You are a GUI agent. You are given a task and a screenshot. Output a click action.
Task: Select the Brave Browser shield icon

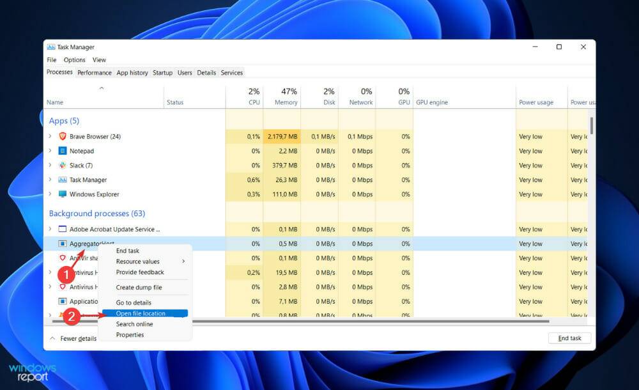[61, 136]
